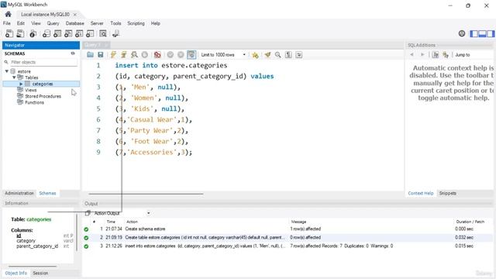This screenshot has width=496, height=279.
Task: Rollback the transaction icon
Action: pyautogui.click(x=181, y=55)
